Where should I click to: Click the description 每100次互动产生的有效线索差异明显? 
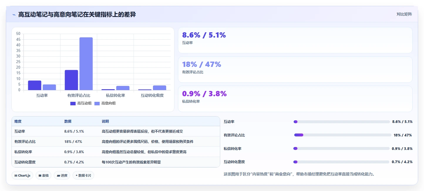click(x=131, y=162)
